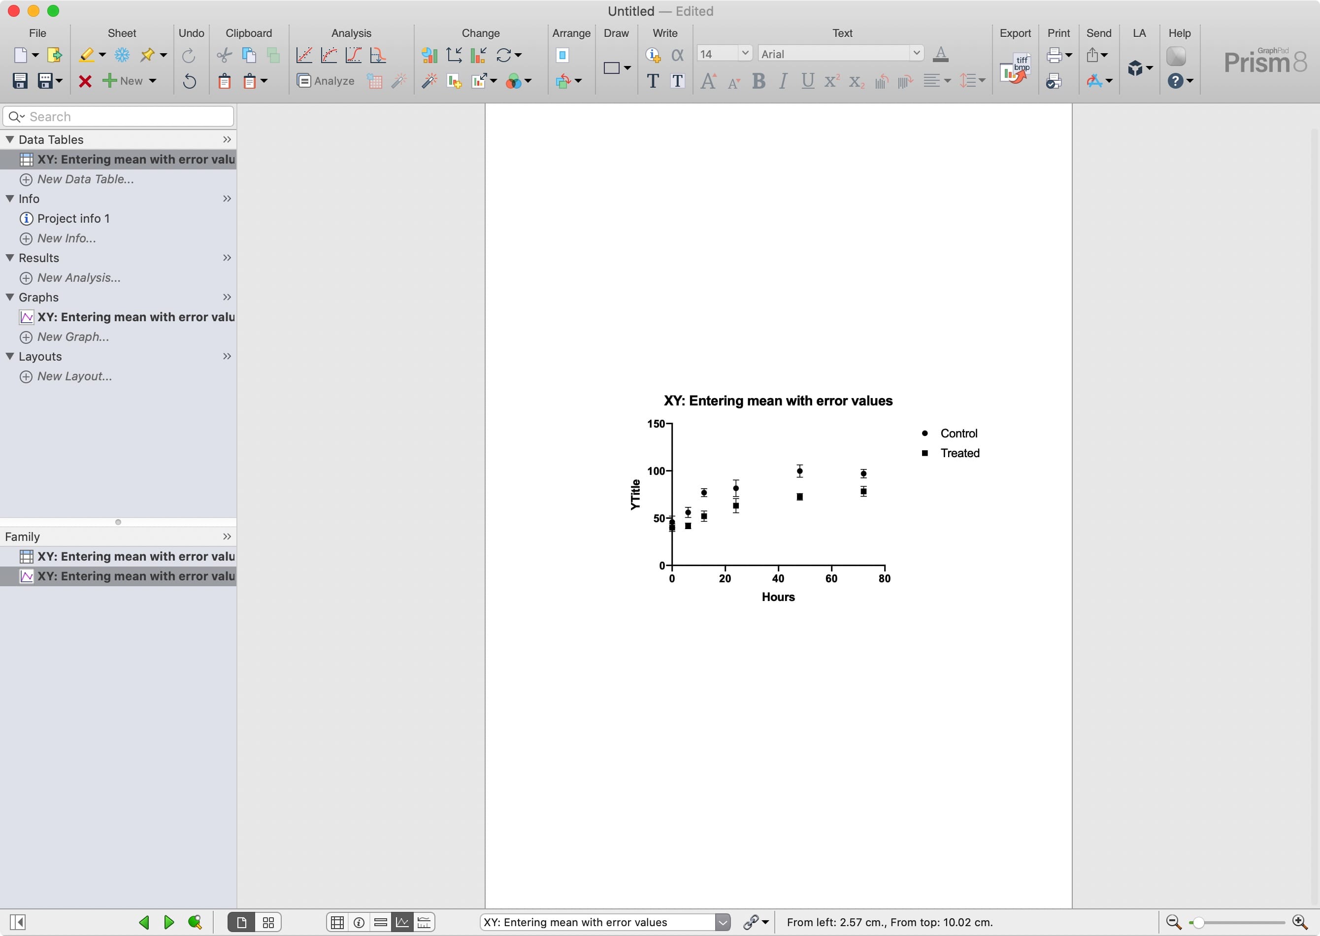Screen dimensions: 1320x936
Task: Click the green next sheet arrow
Action: tap(169, 922)
